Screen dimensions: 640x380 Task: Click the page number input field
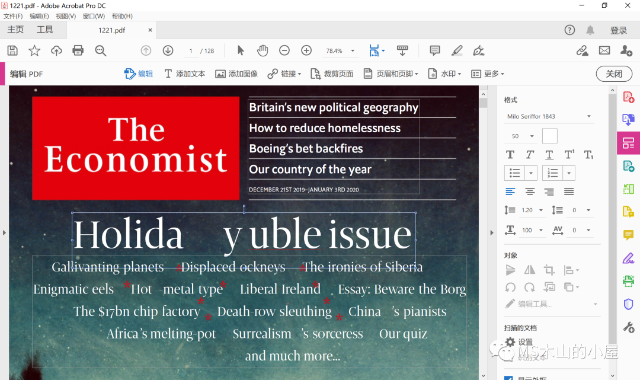coord(191,51)
